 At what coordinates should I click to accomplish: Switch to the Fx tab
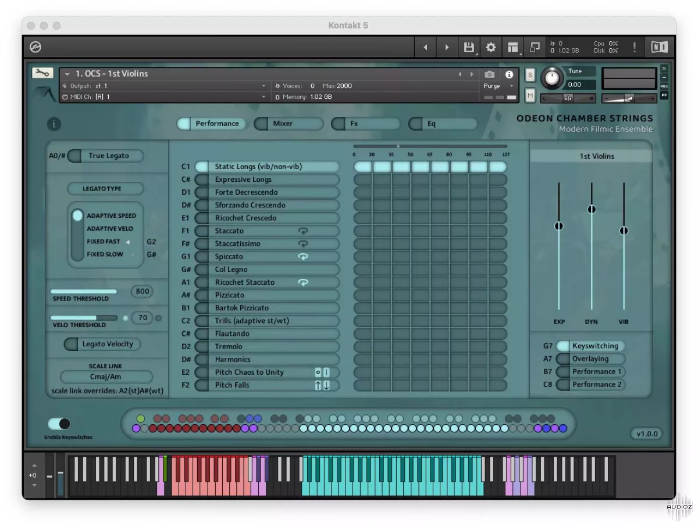pyautogui.click(x=365, y=124)
